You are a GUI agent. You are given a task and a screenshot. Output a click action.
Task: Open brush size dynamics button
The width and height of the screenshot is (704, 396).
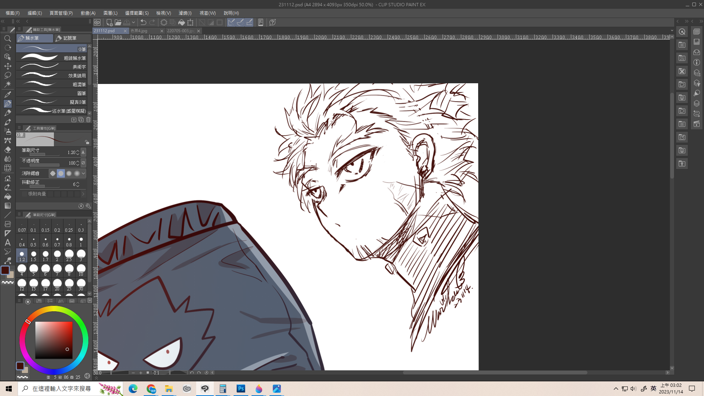tap(83, 152)
